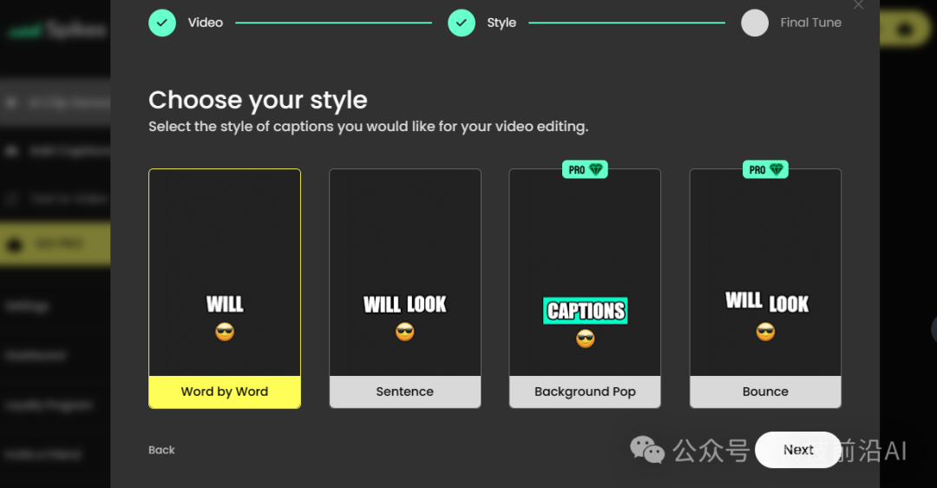Click the WILL LOOK text in Sentence preview
937x488 pixels.
point(405,304)
